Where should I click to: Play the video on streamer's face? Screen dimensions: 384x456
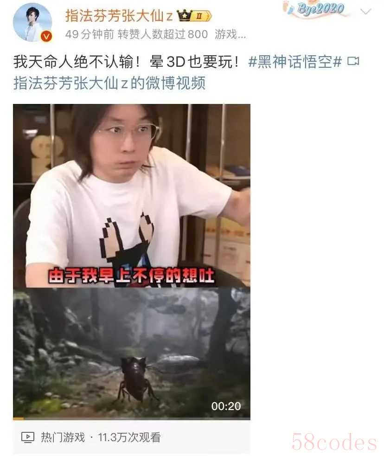[132, 195]
